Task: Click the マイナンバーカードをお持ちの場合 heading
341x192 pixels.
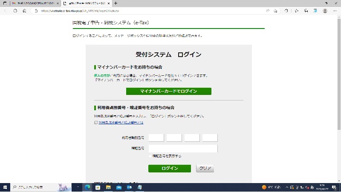Action: (130, 67)
